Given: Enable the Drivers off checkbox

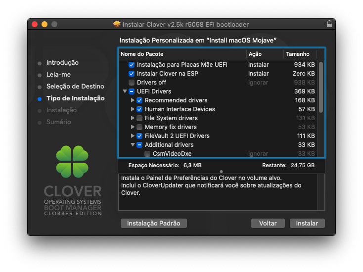Looking at the screenshot, I should pos(131,83).
